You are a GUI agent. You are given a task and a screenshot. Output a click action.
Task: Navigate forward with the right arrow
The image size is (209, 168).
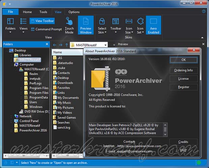[x=61, y=45]
